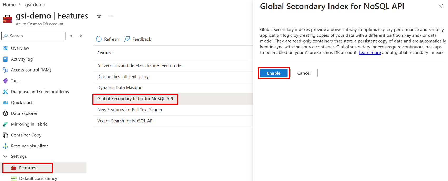Open the more options ellipsis menu

pos(110,16)
